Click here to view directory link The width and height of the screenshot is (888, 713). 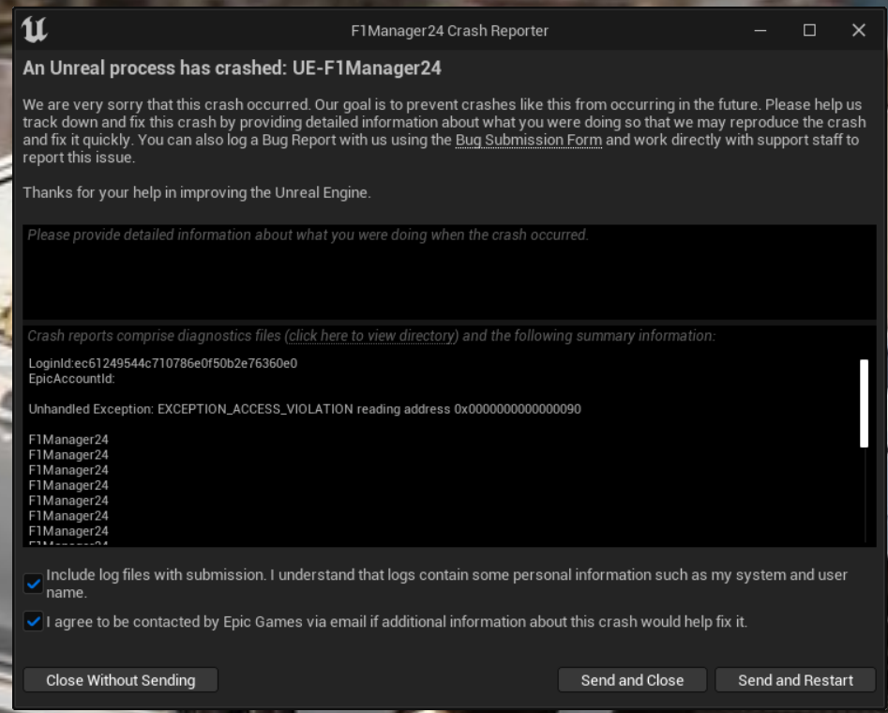tap(371, 336)
